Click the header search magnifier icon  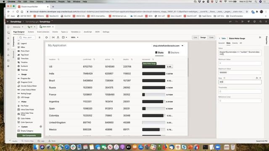[261, 21]
